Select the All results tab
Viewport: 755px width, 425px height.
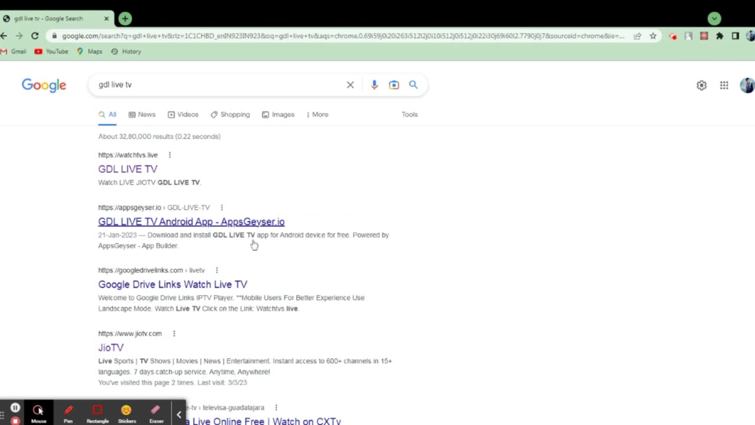107,115
